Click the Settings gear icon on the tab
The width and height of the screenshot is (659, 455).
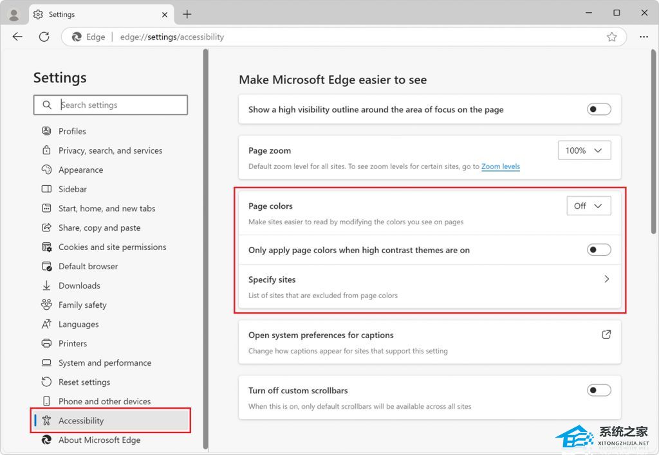38,14
